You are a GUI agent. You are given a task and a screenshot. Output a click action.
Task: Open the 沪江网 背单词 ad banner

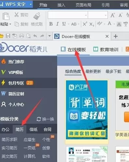coord(87,110)
